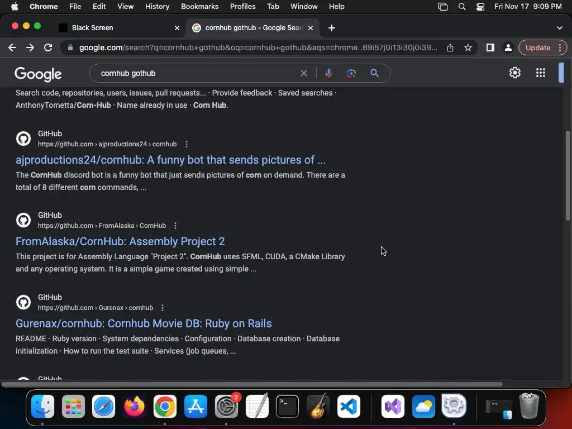Image resolution: width=572 pixels, height=429 pixels.
Task: Open the File menu
Action: 75,7
